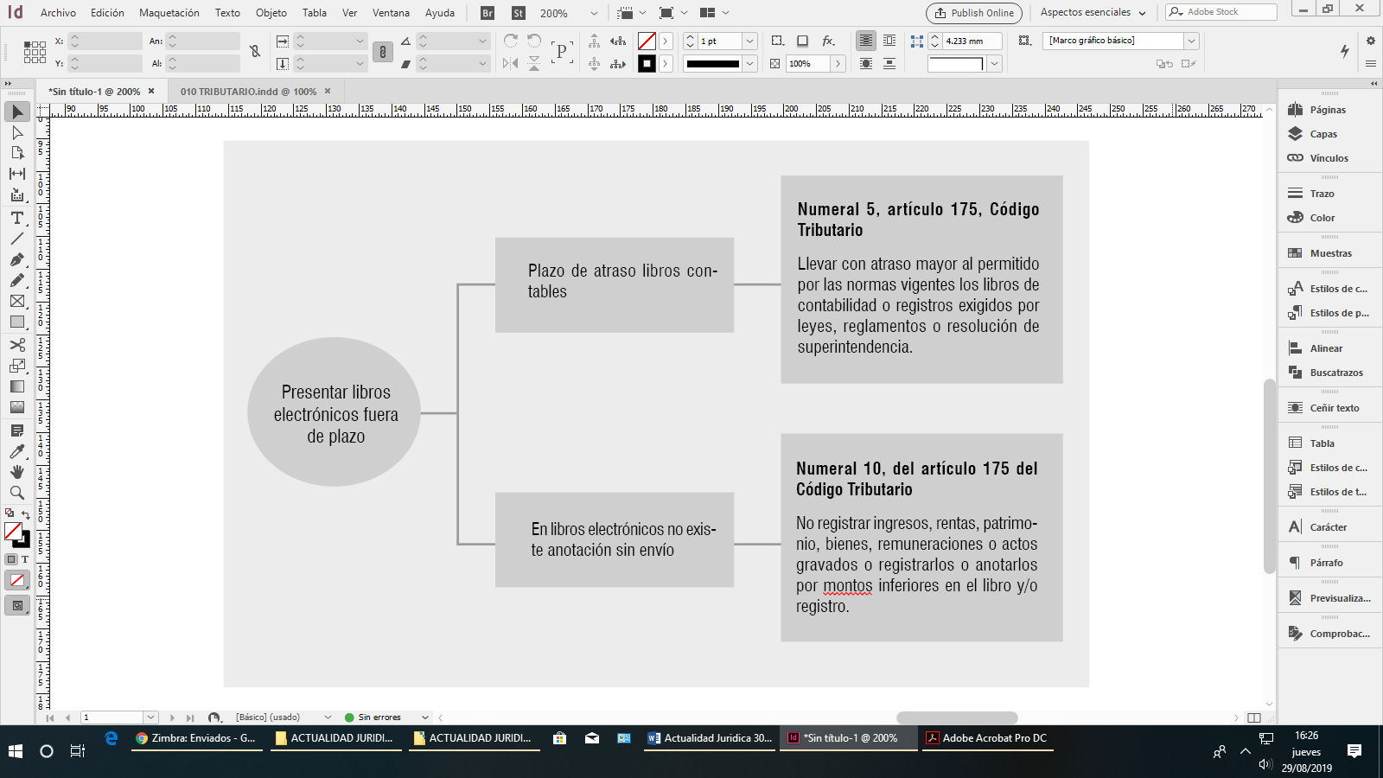Open the stroke type dropdown

pyautogui.click(x=749, y=63)
